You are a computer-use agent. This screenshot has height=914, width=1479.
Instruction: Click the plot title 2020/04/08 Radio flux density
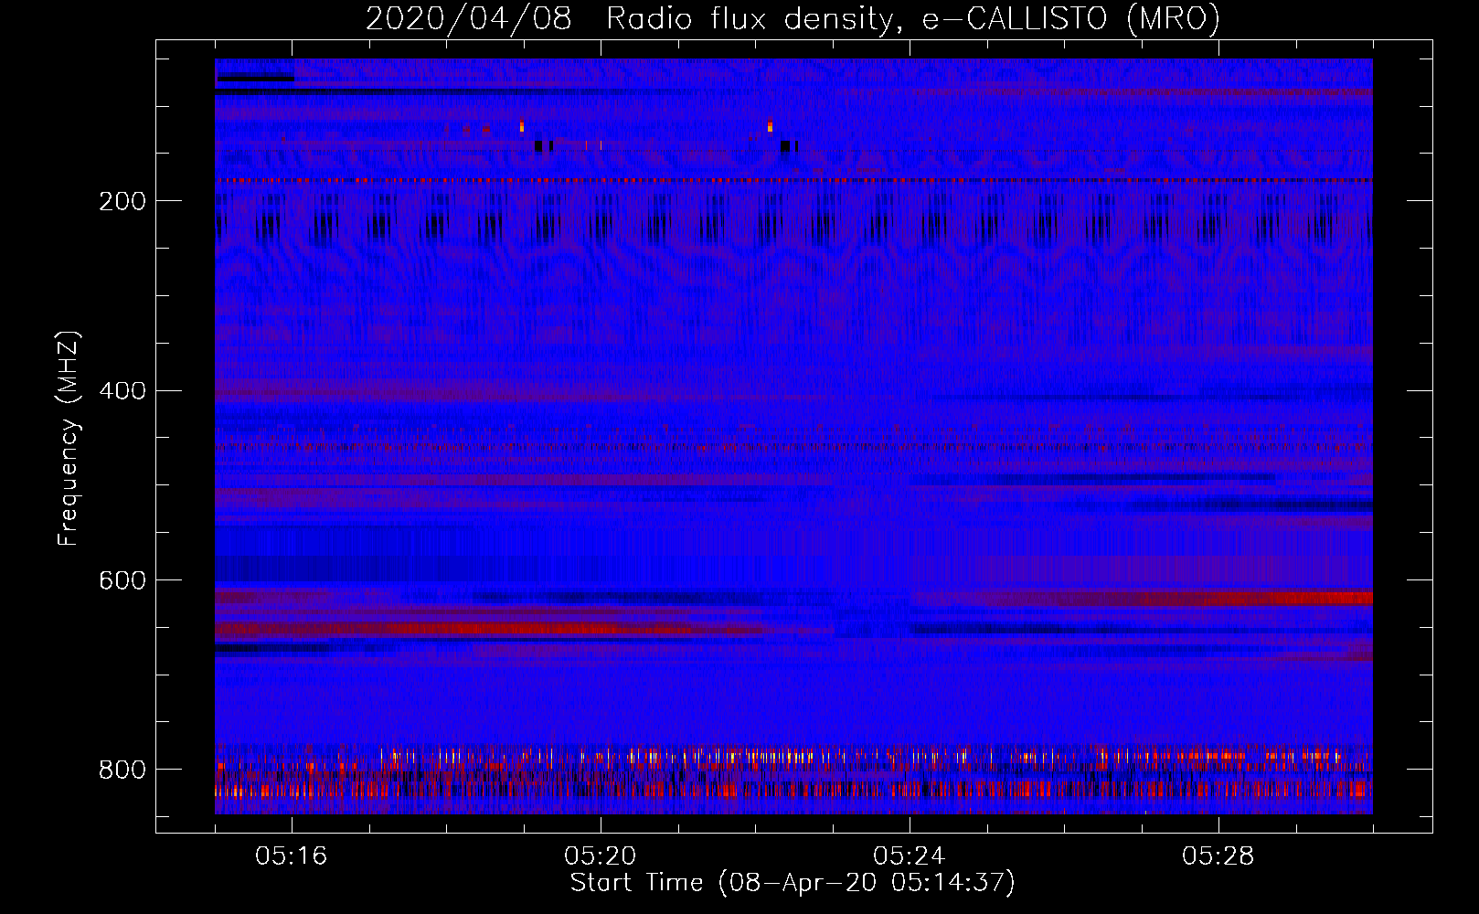793,18
